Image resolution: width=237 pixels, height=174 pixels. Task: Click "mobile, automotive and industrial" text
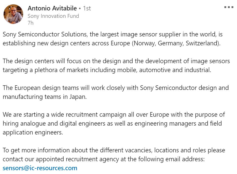[175, 70]
